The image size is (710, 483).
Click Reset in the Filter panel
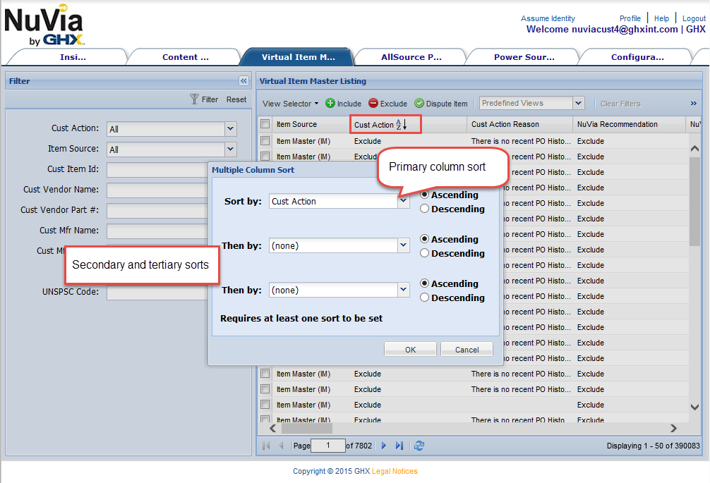point(236,99)
